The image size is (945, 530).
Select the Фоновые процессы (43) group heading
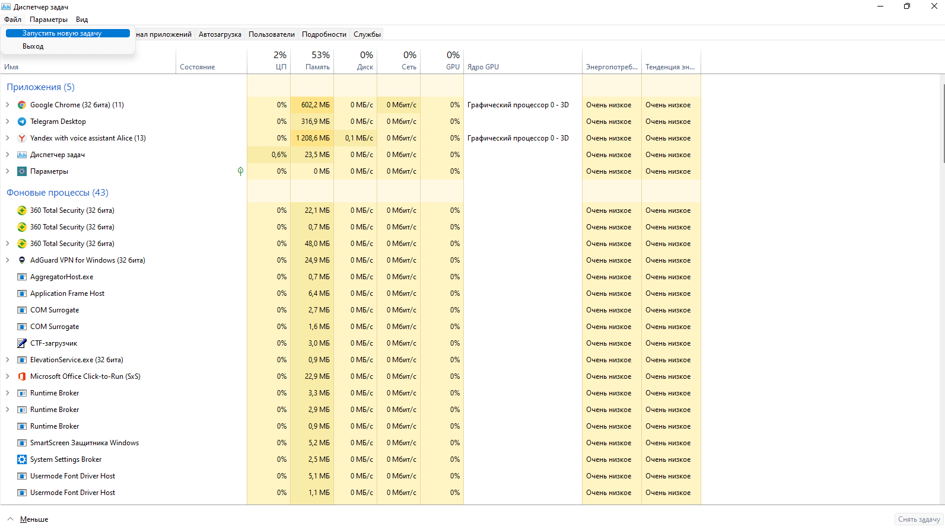pyautogui.click(x=58, y=193)
